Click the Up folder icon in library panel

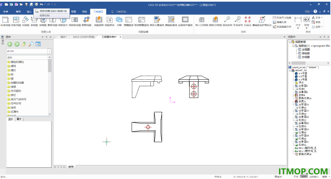click(24, 44)
